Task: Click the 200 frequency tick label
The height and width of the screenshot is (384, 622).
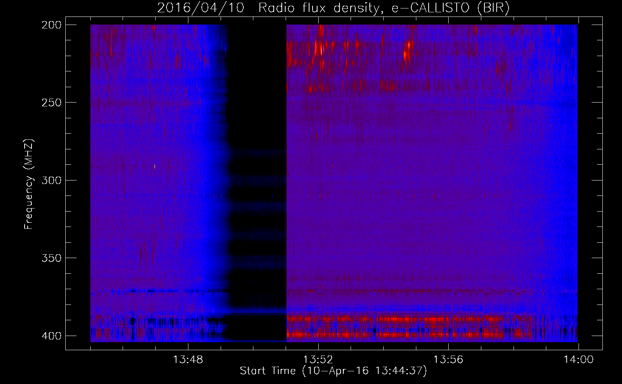Action: coord(52,25)
